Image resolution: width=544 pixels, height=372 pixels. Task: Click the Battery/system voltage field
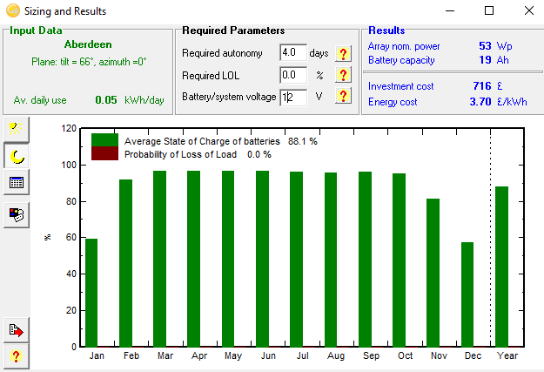coord(293,96)
